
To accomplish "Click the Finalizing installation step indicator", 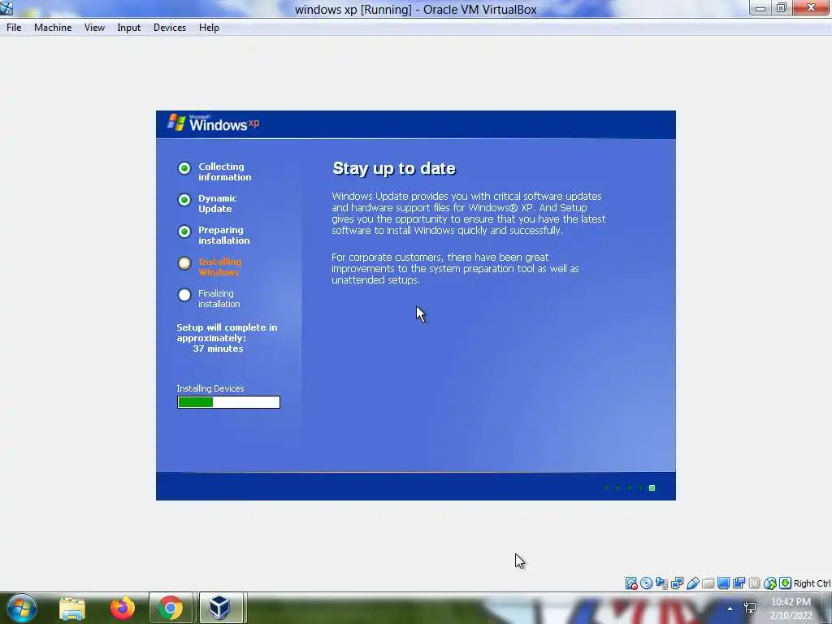I will 184,295.
